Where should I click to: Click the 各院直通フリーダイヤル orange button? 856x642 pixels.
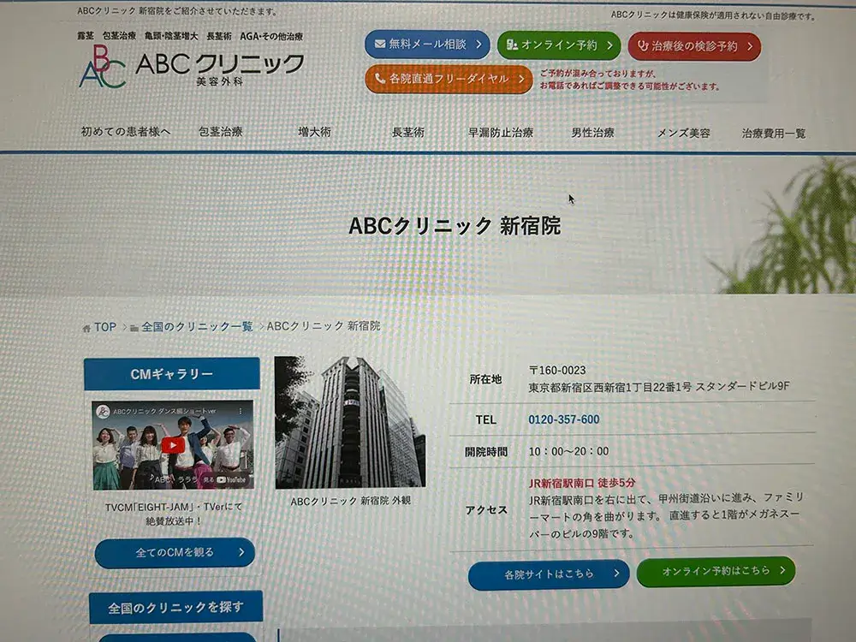point(449,79)
